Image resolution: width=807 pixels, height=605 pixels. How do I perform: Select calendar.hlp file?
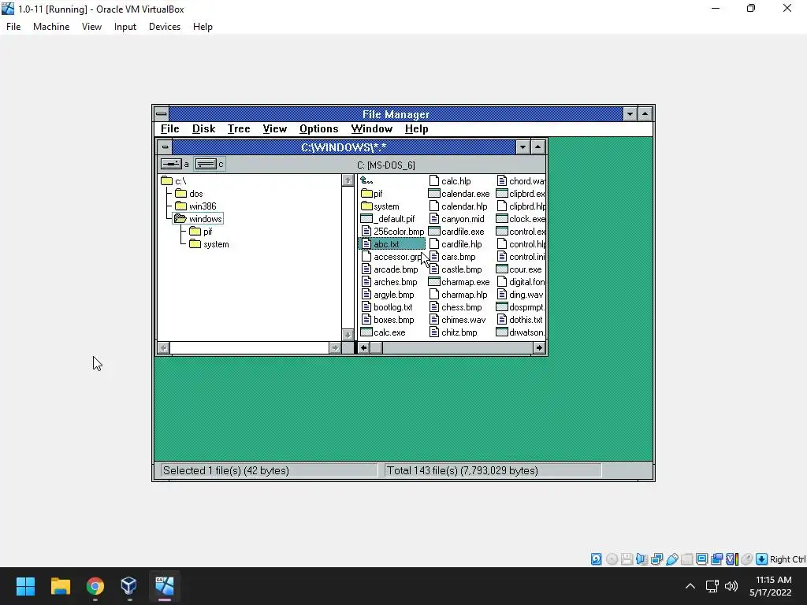pos(458,206)
